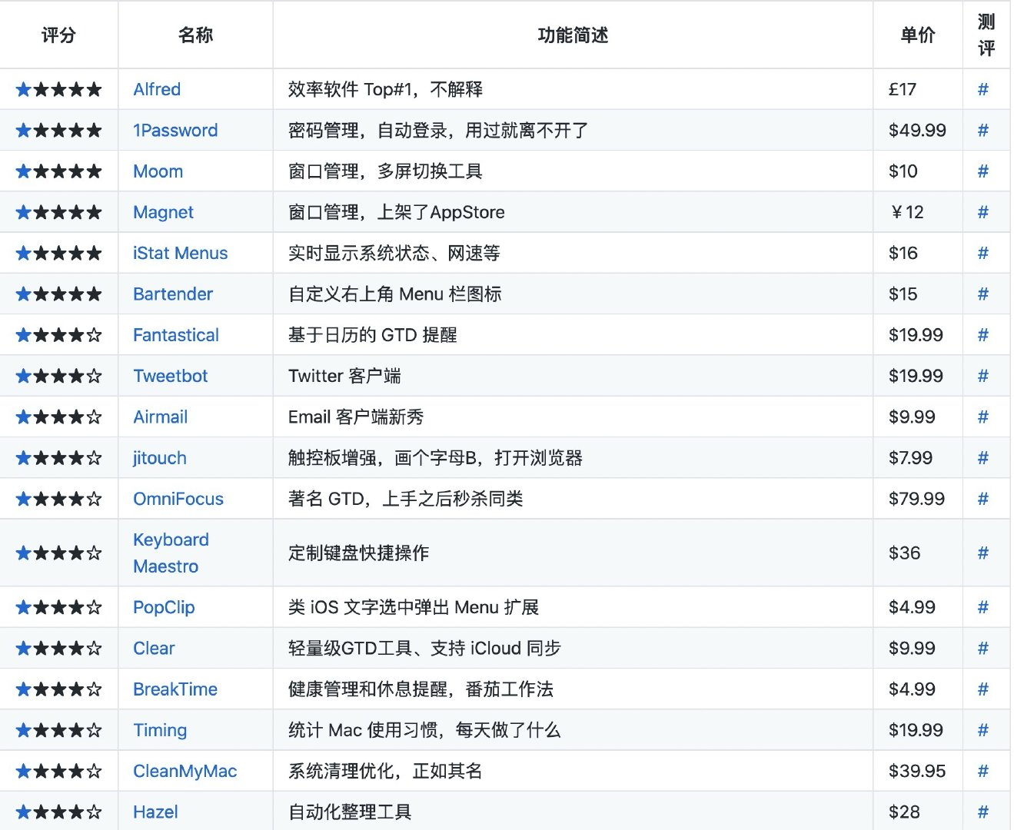The width and height of the screenshot is (1014, 830).
Task: Click the description 'Email 客户端新秀'
Action: click(356, 417)
